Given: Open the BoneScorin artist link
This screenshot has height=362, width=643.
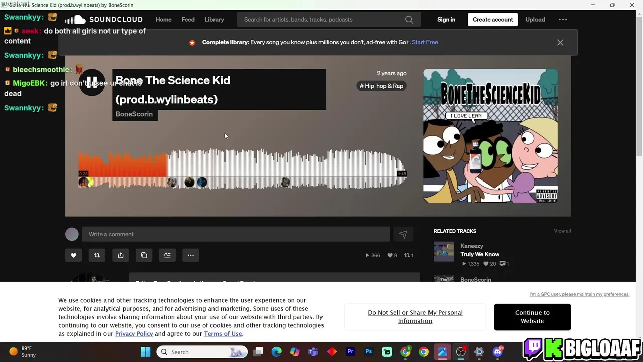Looking at the screenshot, I should click(134, 114).
